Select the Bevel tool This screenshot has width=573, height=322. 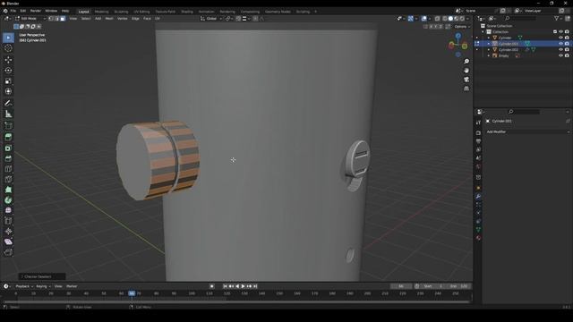coord(8,158)
